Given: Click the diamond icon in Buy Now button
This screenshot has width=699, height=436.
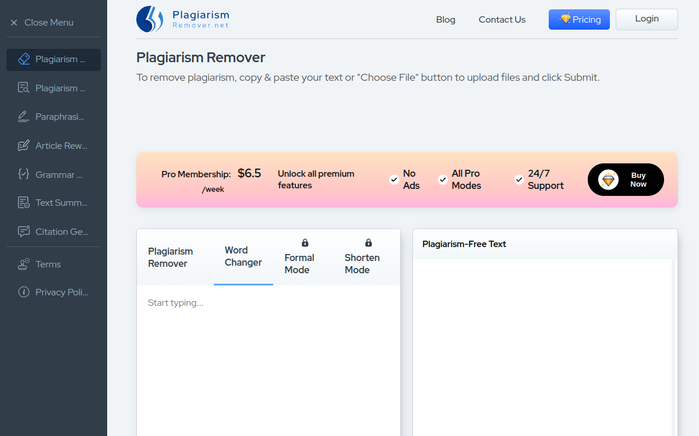Looking at the screenshot, I should point(609,180).
